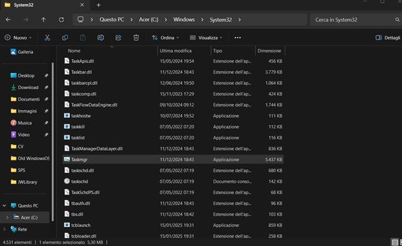Image resolution: width=402 pixels, height=246 pixels.
Task: Click the PC monitor icon in address bar
Action: pyautogui.click(x=80, y=20)
